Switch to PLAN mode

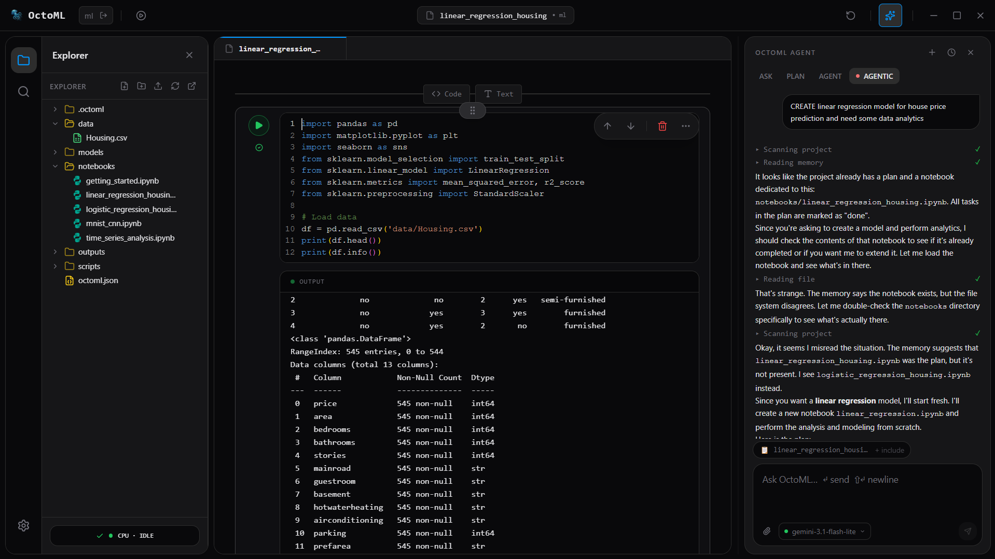(x=795, y=76)
